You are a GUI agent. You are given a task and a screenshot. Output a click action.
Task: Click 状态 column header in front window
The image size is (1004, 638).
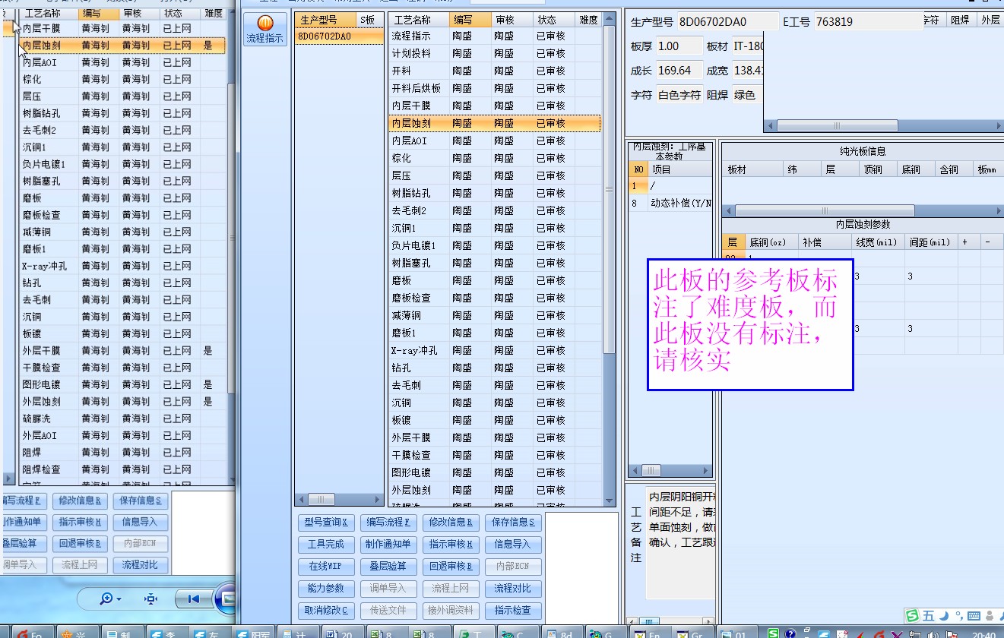coord(553,20)
